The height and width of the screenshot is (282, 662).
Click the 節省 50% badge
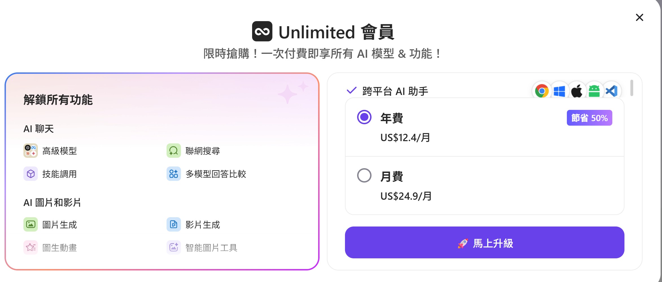pos(589,118)
